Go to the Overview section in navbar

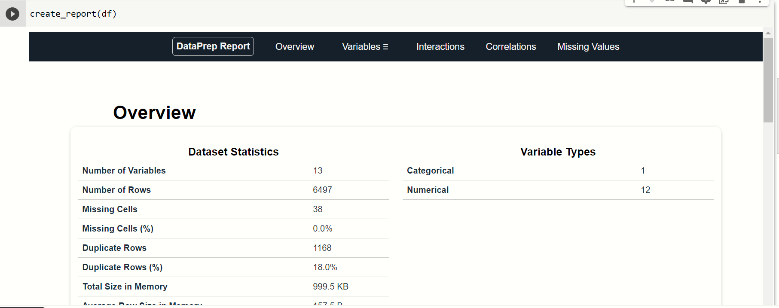295,46
